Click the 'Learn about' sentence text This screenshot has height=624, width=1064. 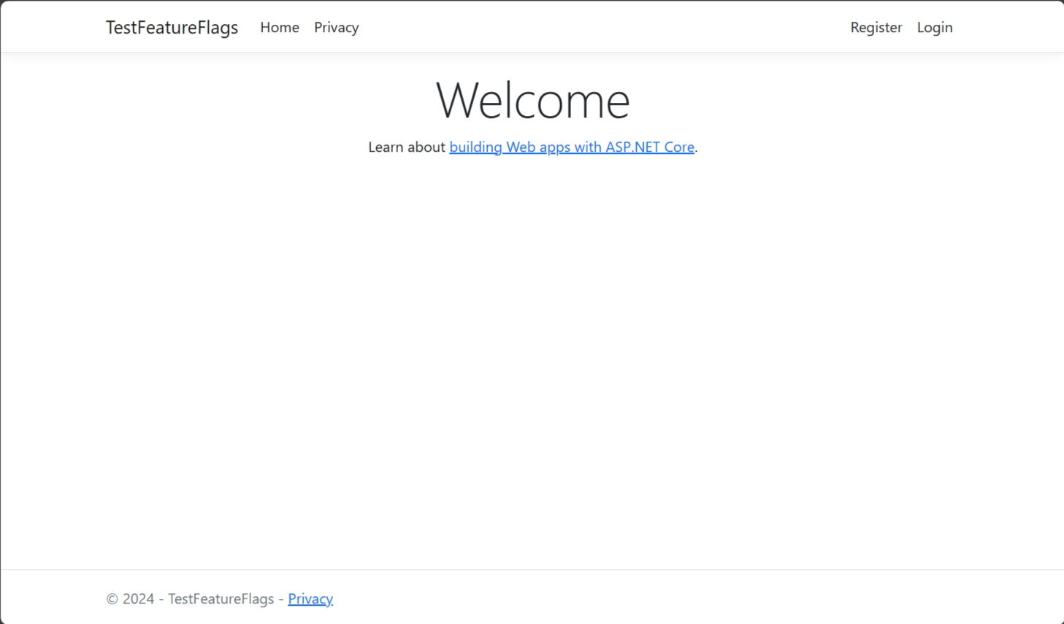pyautogui.click(x=407, y=147)
